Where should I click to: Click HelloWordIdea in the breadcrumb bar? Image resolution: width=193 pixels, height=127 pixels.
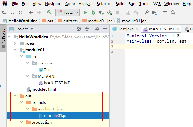[20, 21]
